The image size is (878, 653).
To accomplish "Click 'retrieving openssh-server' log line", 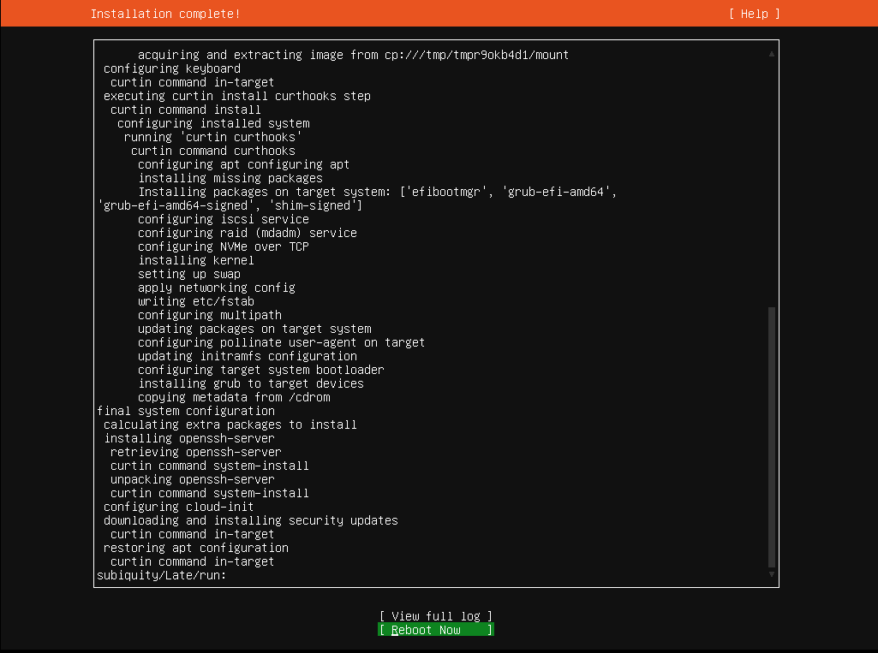I will (x=196, y=453).
